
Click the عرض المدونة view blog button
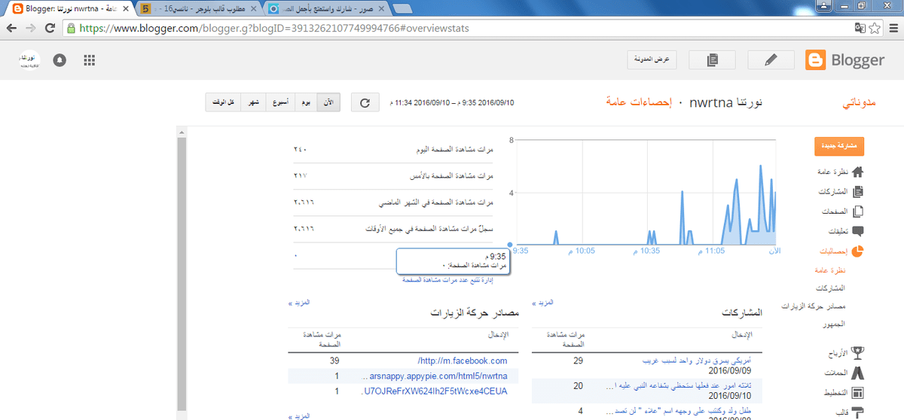[653, 60]
